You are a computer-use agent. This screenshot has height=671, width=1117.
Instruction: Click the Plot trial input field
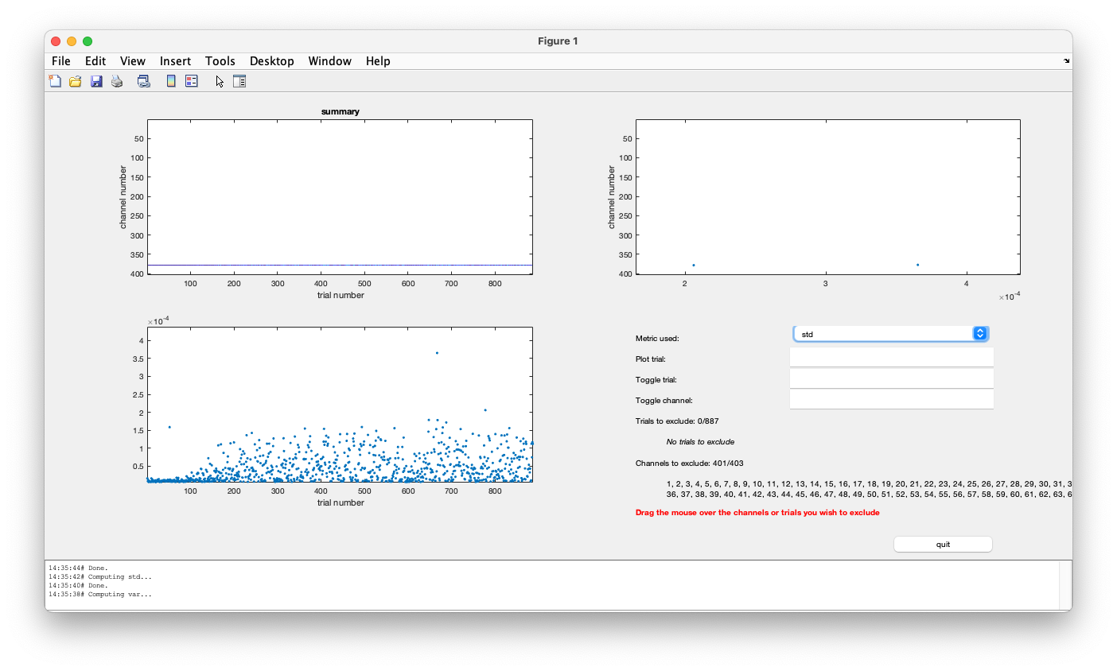[x=891, y=358]
